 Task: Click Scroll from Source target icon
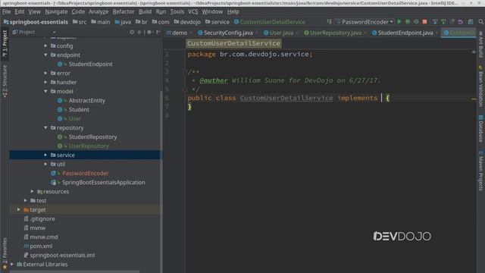click(132, 32)
